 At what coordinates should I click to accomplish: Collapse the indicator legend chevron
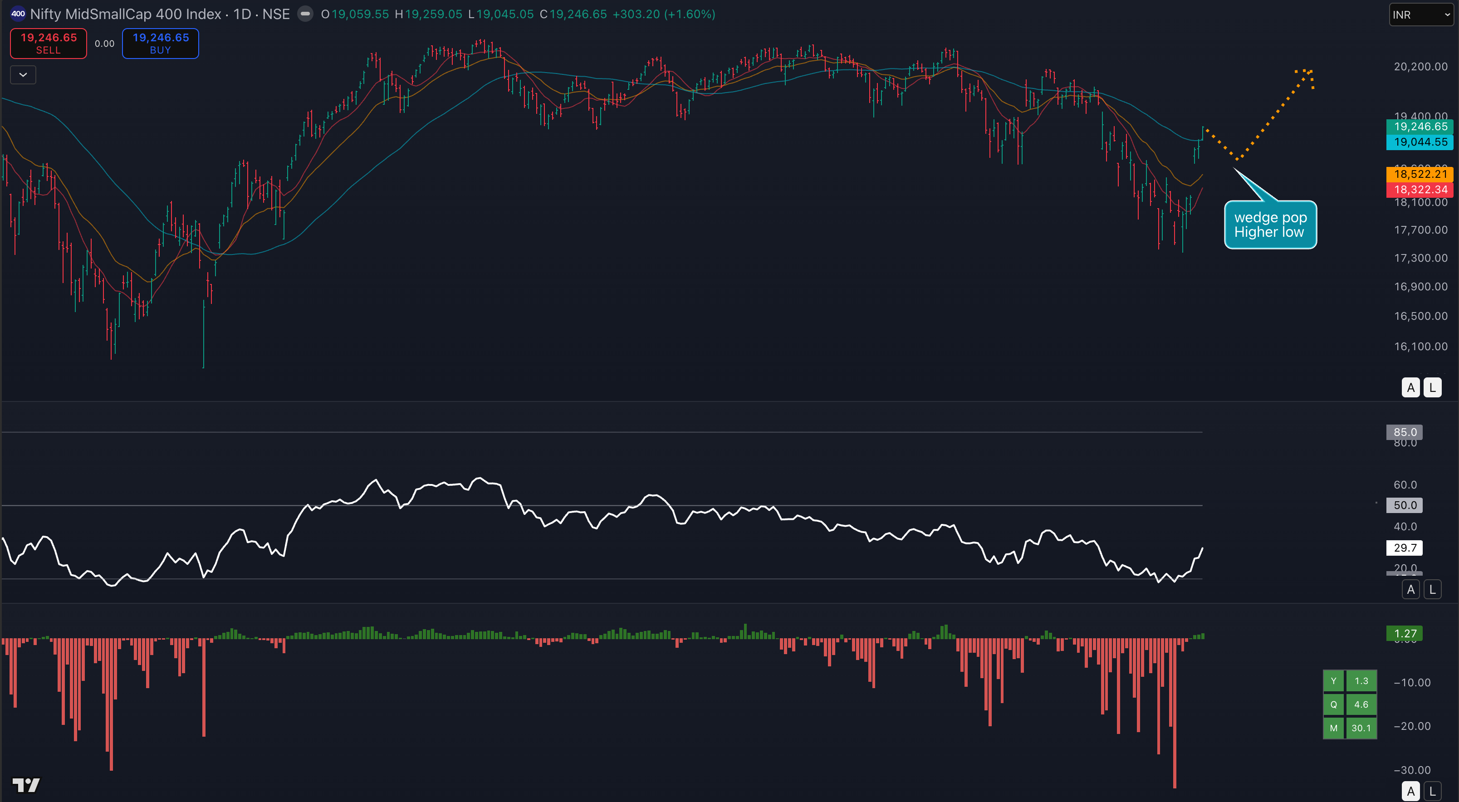[23, 75]
